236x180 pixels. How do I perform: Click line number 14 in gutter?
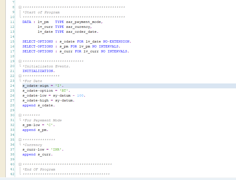pos(12,37)
